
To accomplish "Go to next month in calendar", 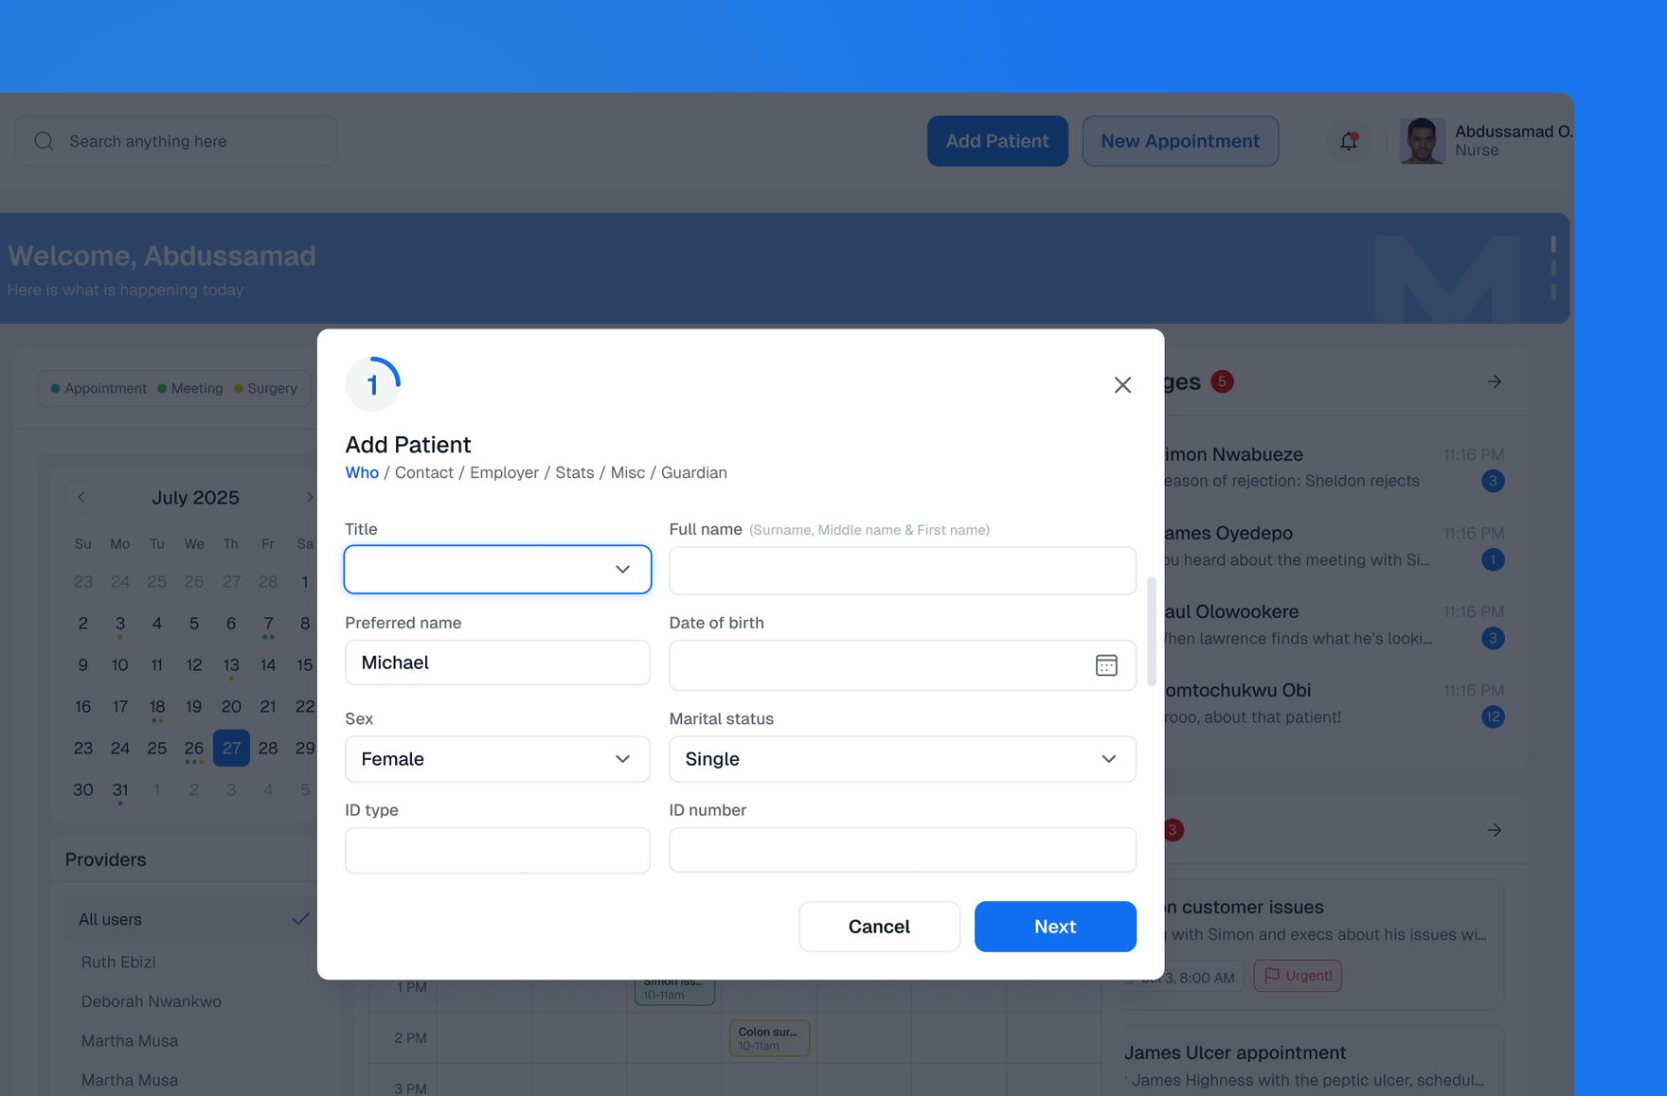I will [x=308, y=498].
